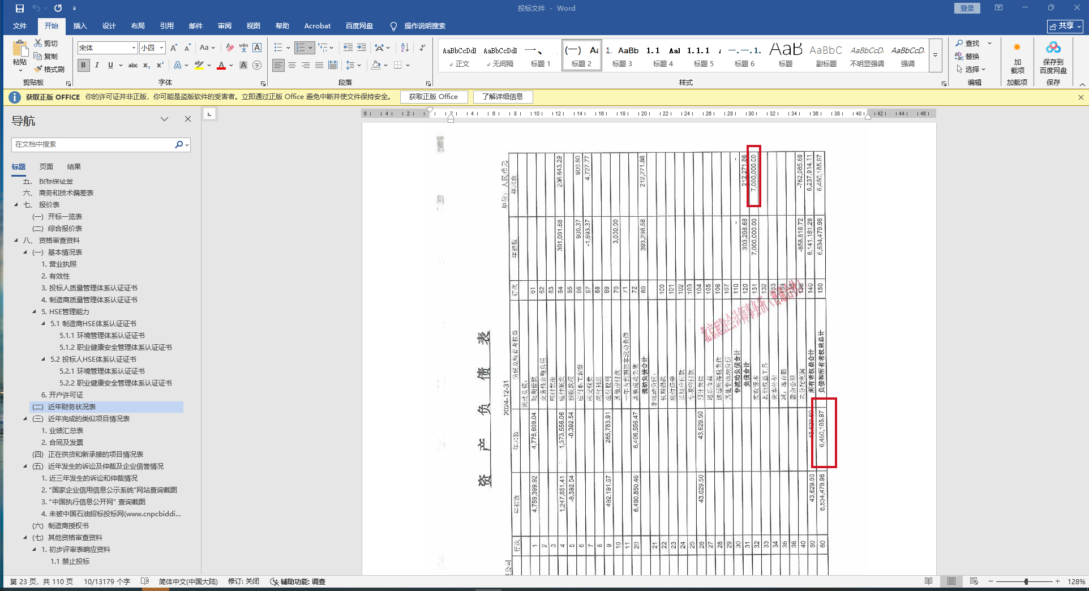Click the text highlight color swatch

click(x=199, y=66)
